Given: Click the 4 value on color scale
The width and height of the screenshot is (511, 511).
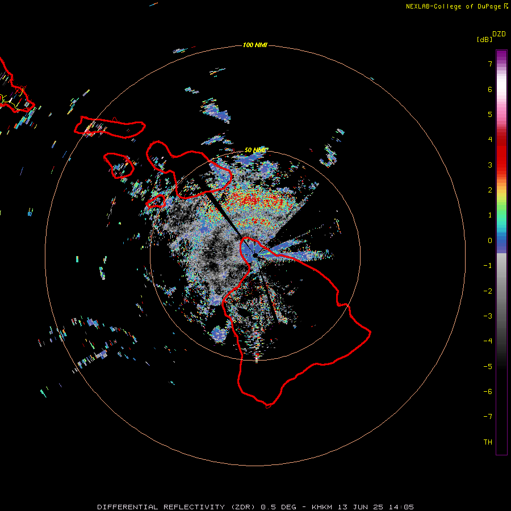Looking at the screenshot, I should (x=490, y=140).
